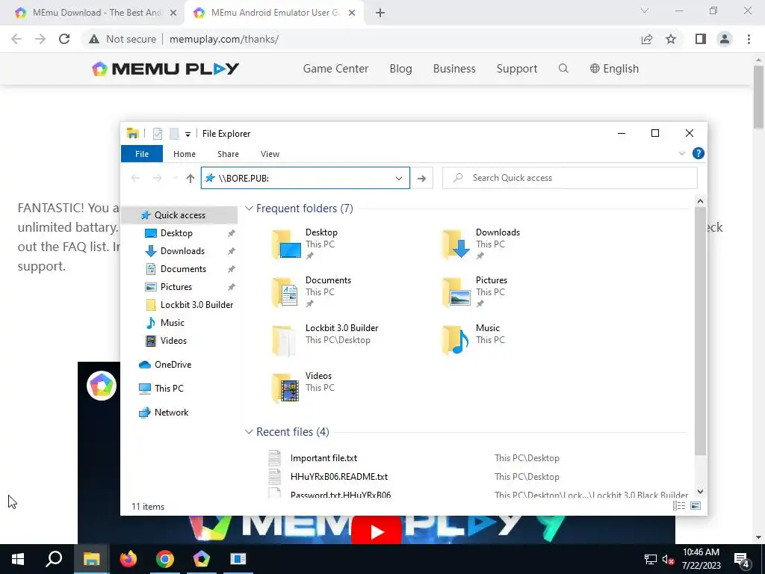
Task: Click the File Explorer vertical scrollbar
Action: tap(700, 331)
